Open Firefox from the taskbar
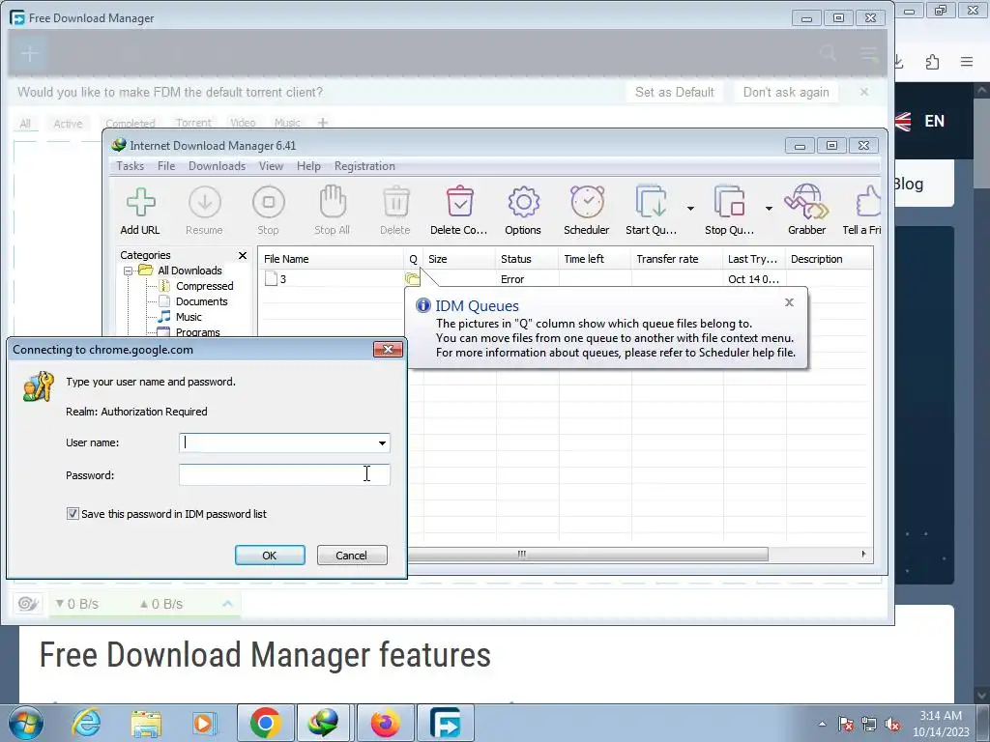The image size is (990, 742). coord(385,723)
